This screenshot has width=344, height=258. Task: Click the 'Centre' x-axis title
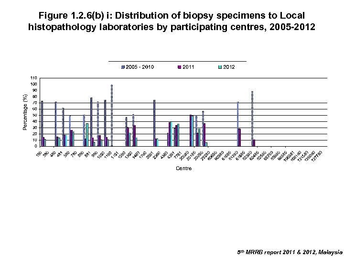[183, 169]
